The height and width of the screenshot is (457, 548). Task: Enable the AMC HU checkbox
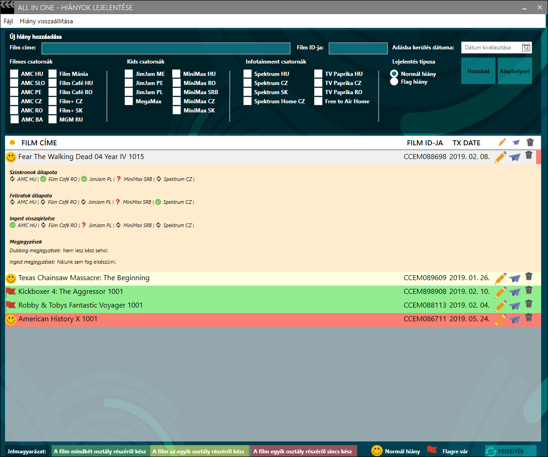pyautogui.click(x=15, y=74)
